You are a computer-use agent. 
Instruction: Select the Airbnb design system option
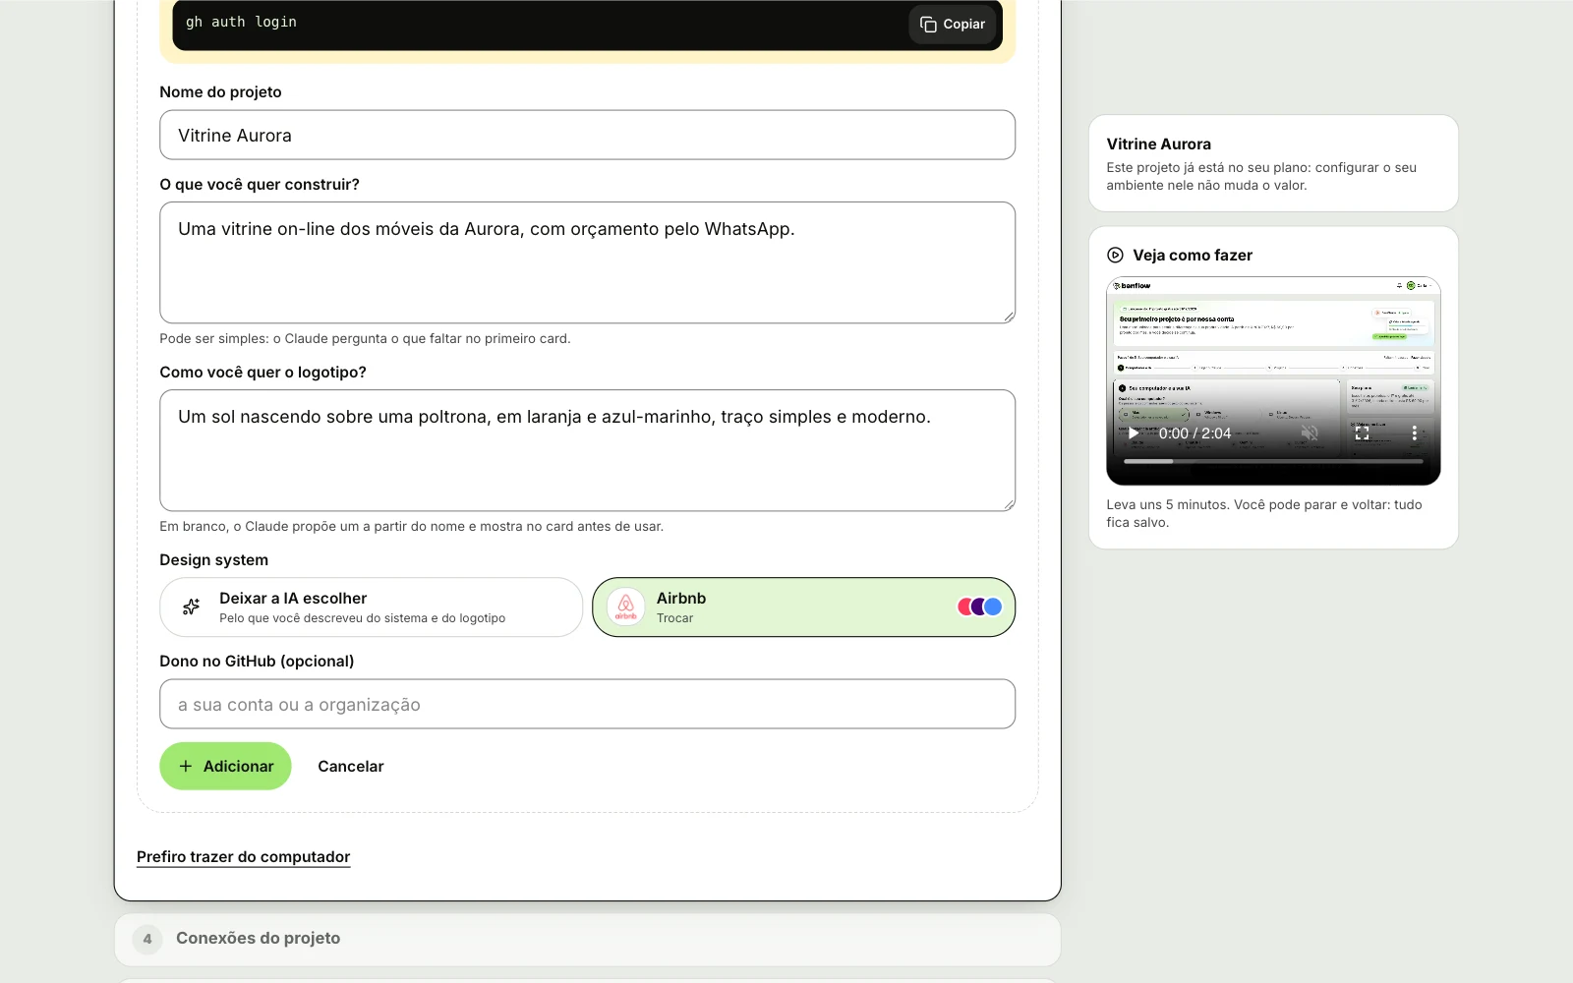(803, 607)
